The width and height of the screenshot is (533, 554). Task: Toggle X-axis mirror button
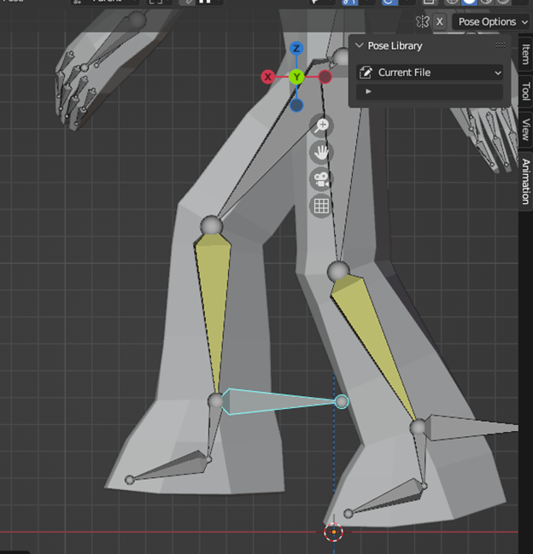coord(439,22)
